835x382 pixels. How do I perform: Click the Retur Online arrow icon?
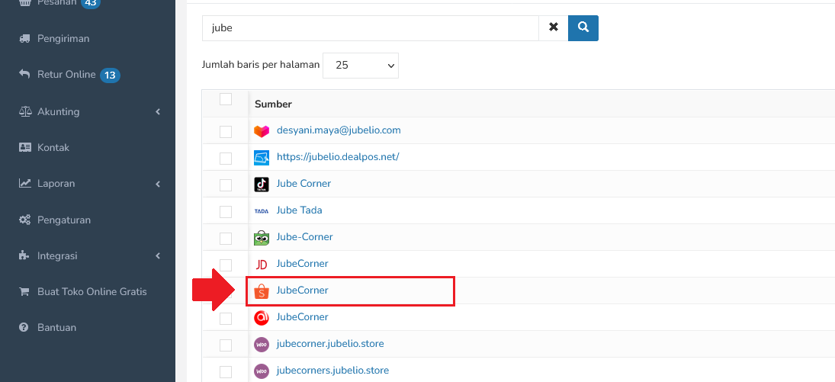pyautogui.click(x=24, y=73)
